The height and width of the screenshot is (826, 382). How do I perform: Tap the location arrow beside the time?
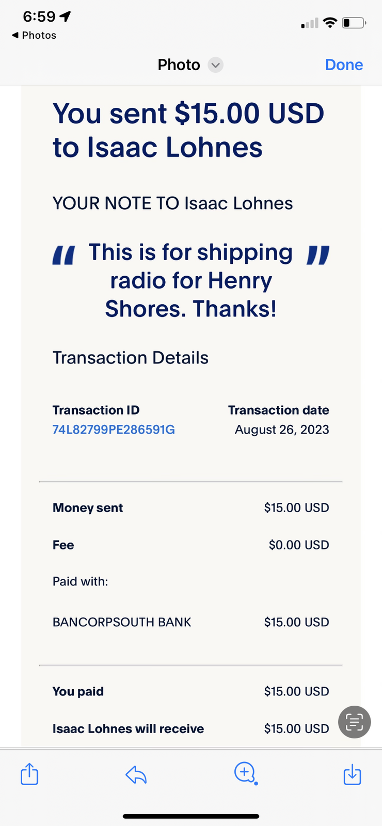[65, 17]
